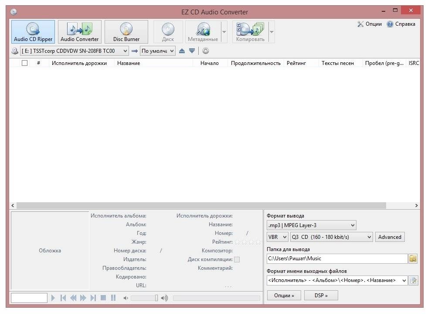Click the playback position progress bar
The width and height of the screenshot is (431, 316).
(x=217, y=298)
